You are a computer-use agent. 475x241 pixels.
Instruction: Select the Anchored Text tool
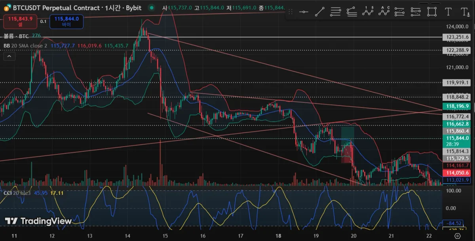[465, 12]
